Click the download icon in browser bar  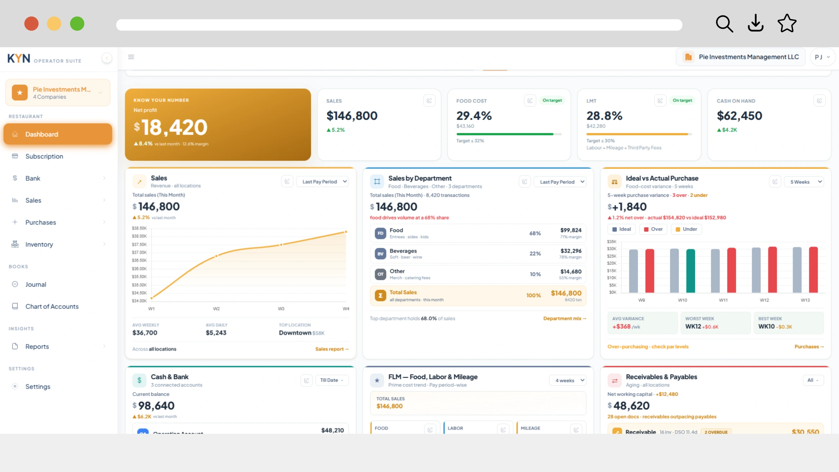tap(755, 23)
